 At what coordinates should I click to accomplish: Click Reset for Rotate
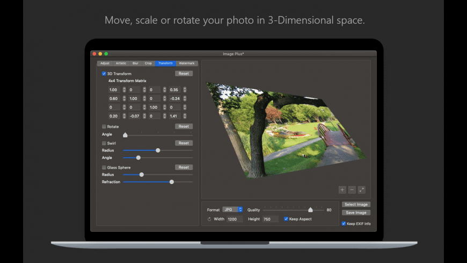click(184, 126)
